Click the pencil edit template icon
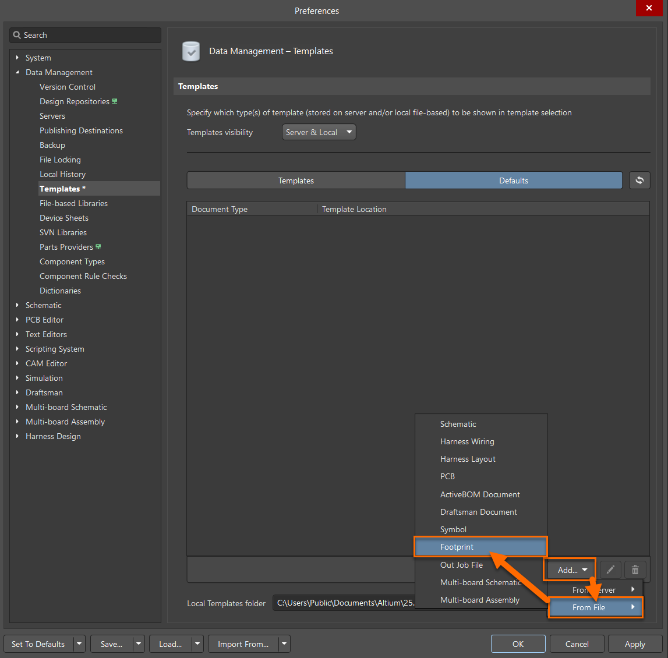 pyautogui.click(x=610, y=570)
